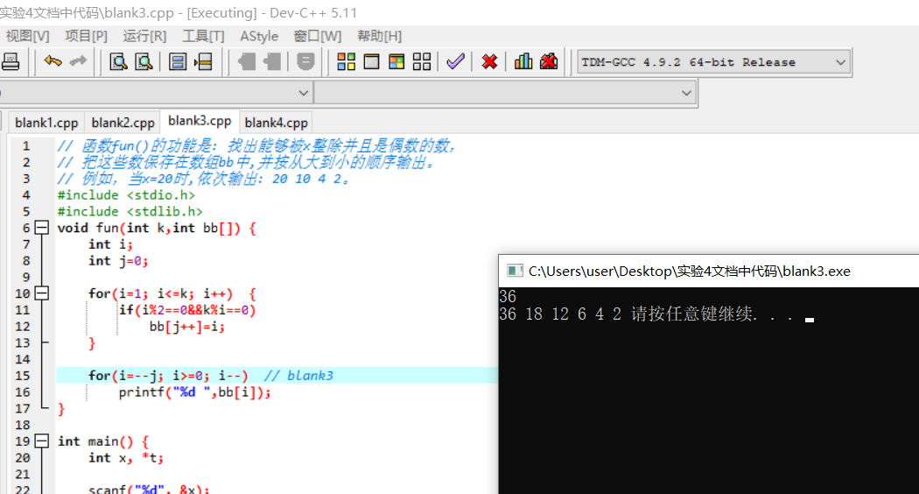919x494 pixels.
Task: Click the console input line '36'
Action: [508, 296]
